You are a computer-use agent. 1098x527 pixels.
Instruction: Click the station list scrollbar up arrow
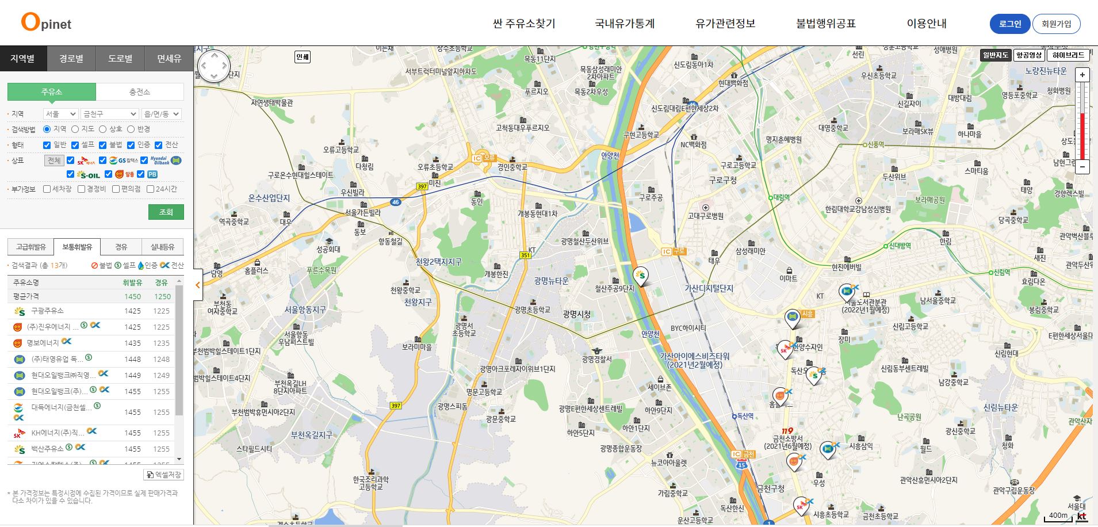click(179, 281)
